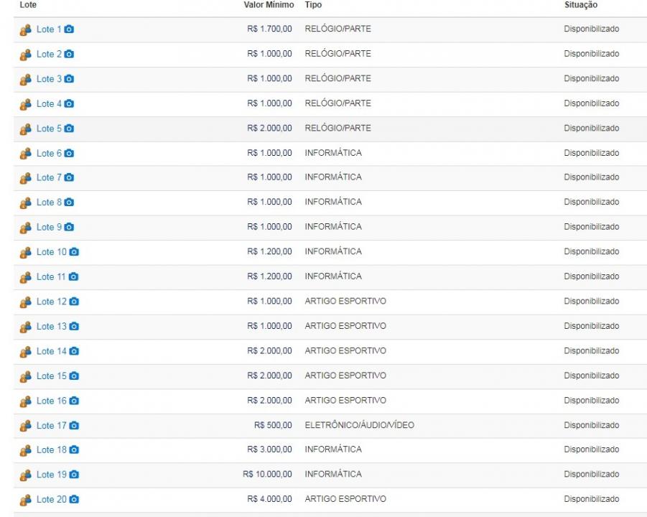Click the people icon in Lote 14 row
Viewport: 647px width, 517px height.
pos(26,352)
